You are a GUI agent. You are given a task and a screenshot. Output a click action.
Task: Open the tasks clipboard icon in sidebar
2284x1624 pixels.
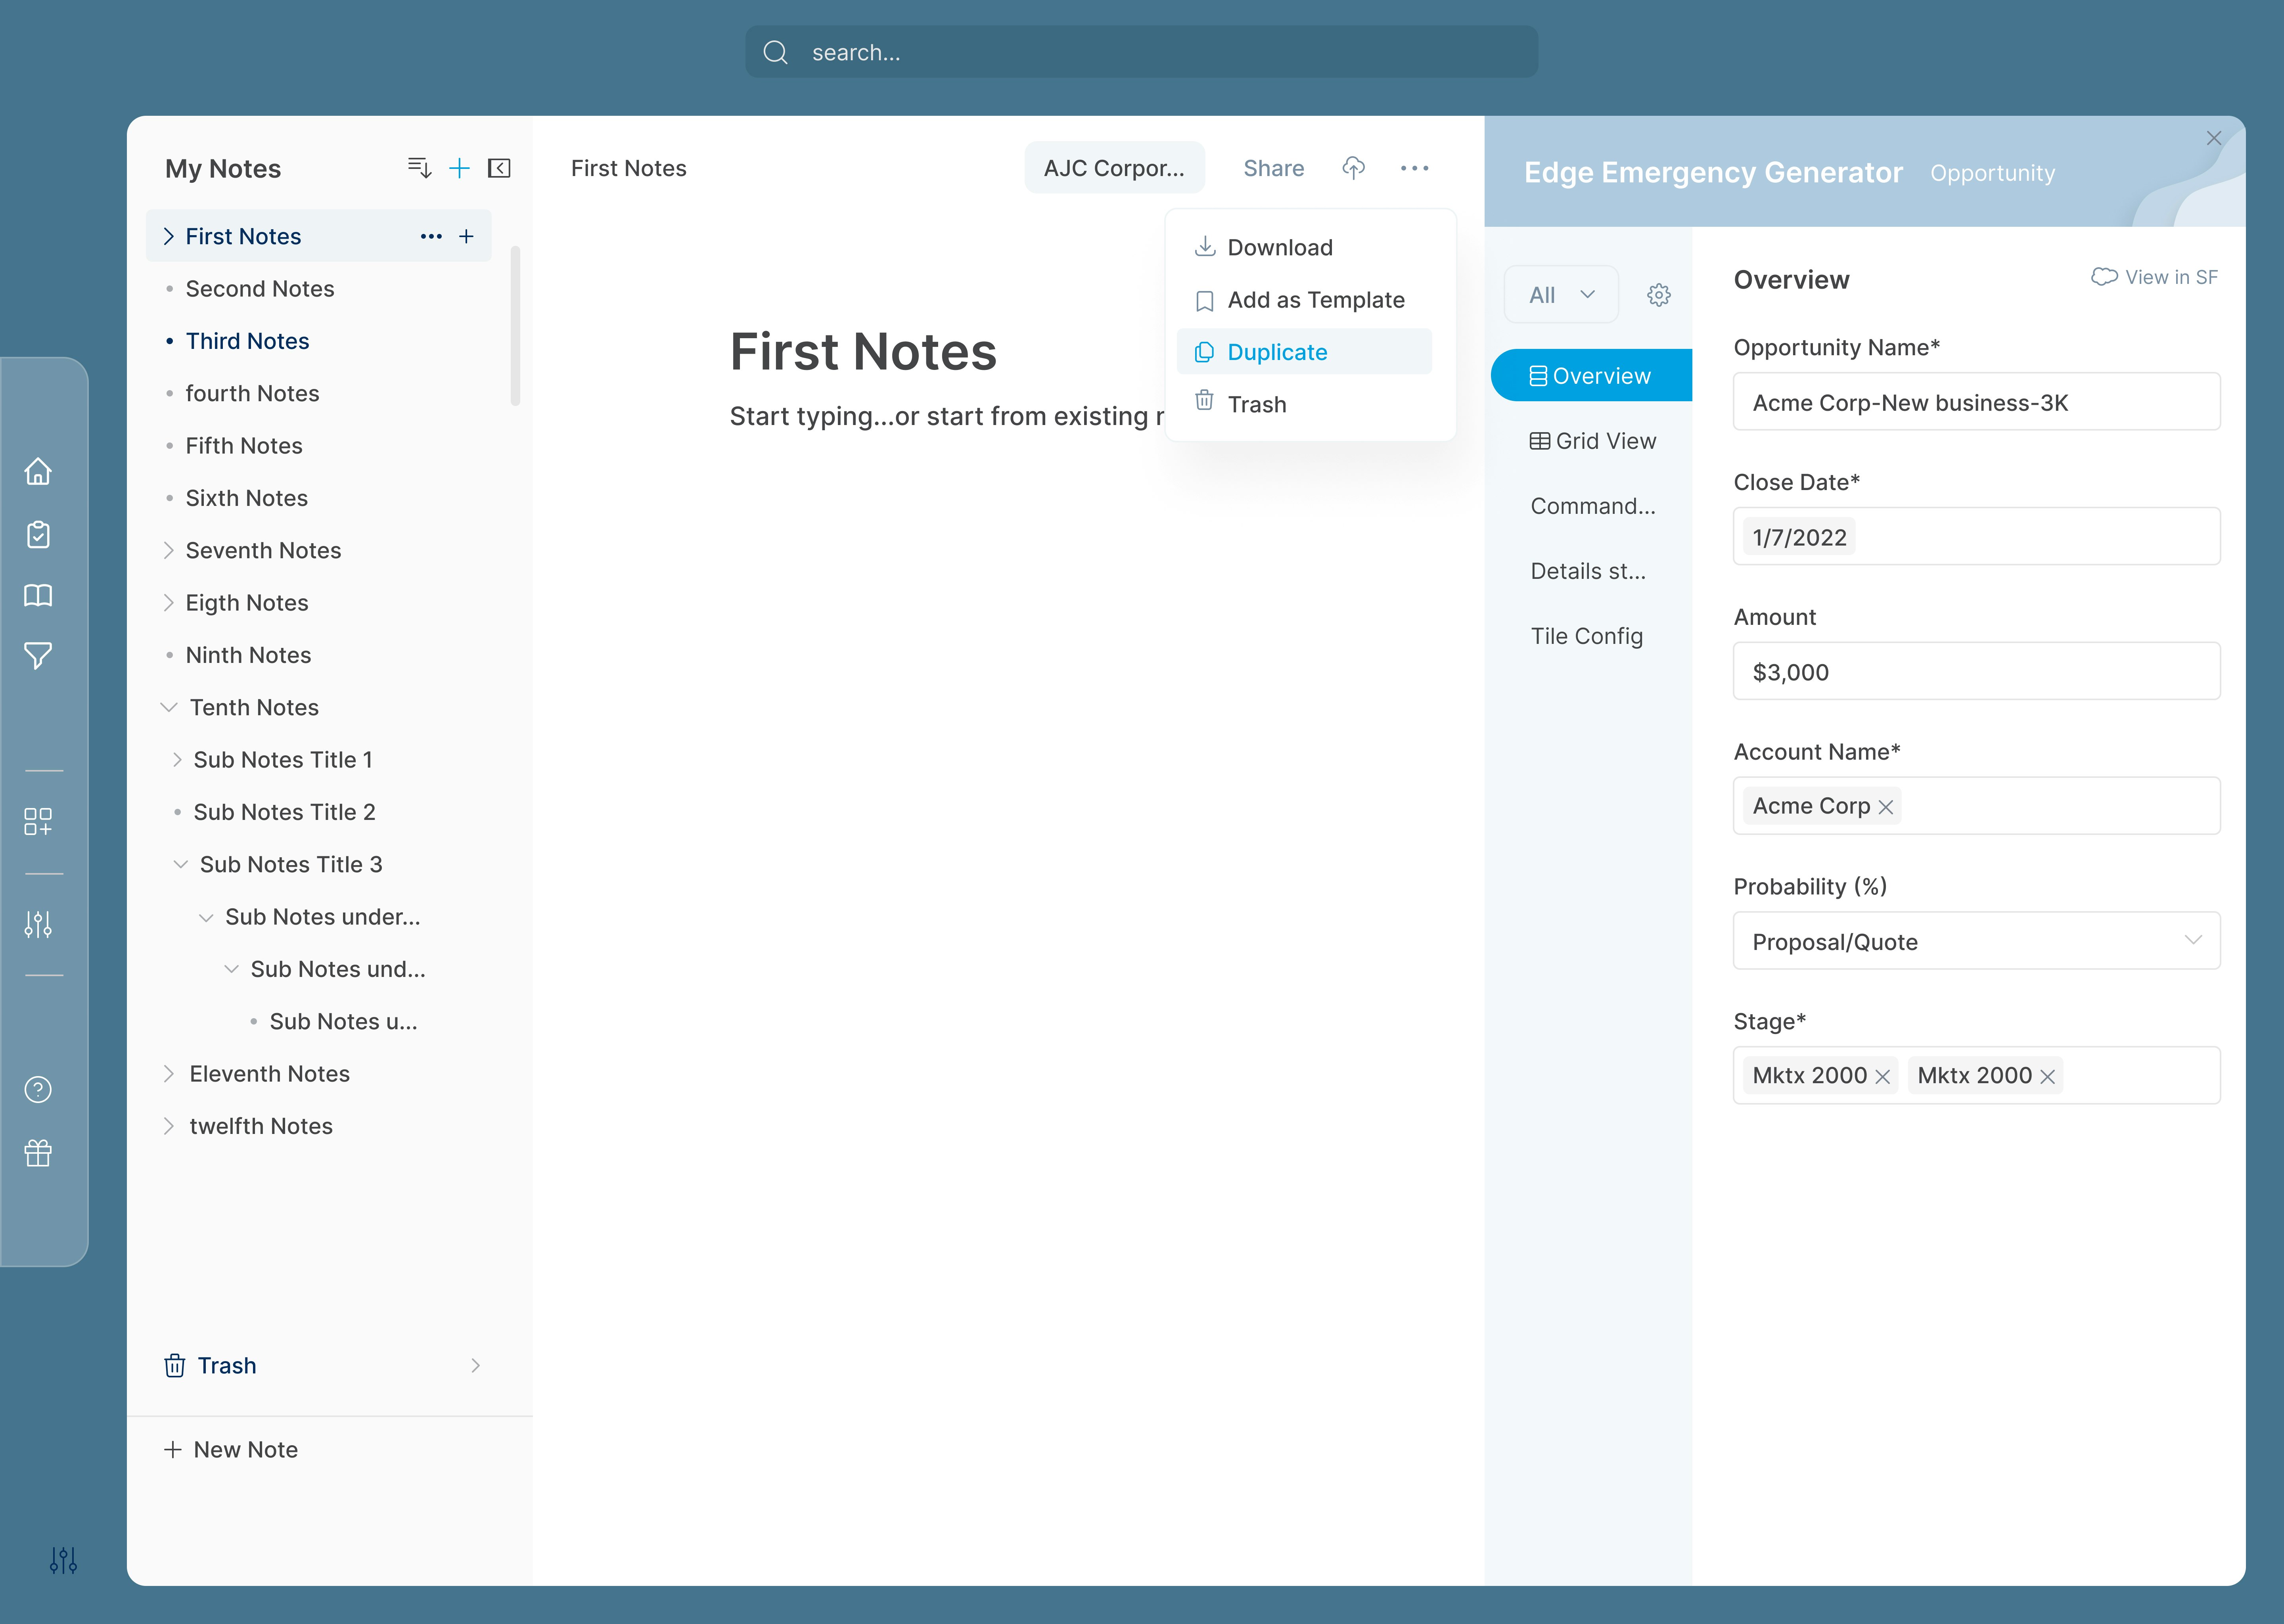click(x=38, y=534)
